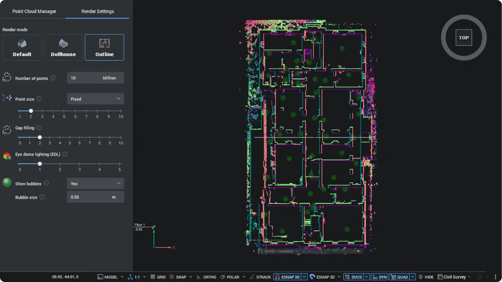
Task: Enable QUAD mode in status bar
Action: (400, 277)
